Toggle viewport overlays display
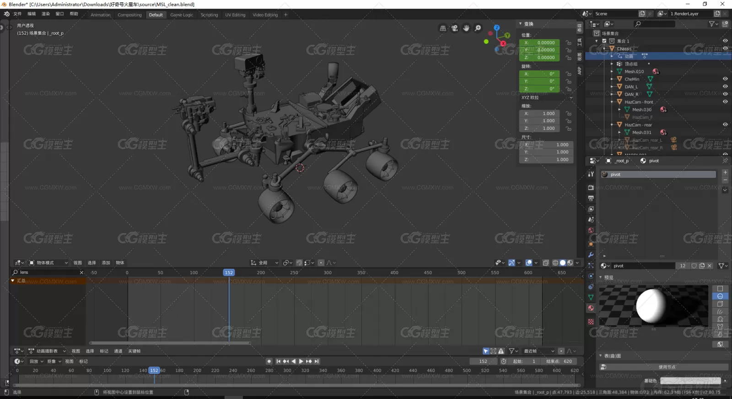 [x=529, y=263]
